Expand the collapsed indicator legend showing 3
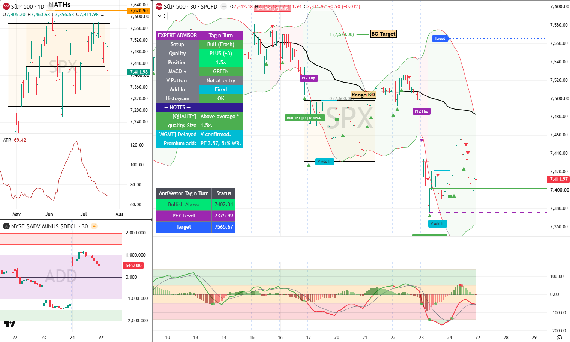This screenshot has height=342, width=570. 162,16
